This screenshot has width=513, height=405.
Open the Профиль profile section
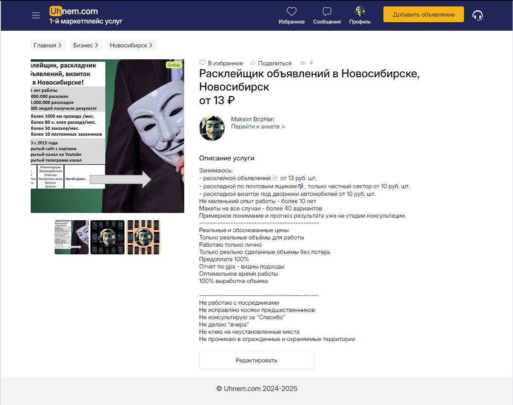359,15
